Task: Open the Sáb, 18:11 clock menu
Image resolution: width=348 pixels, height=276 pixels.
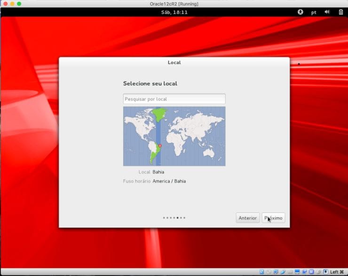Action: (174, 12)
